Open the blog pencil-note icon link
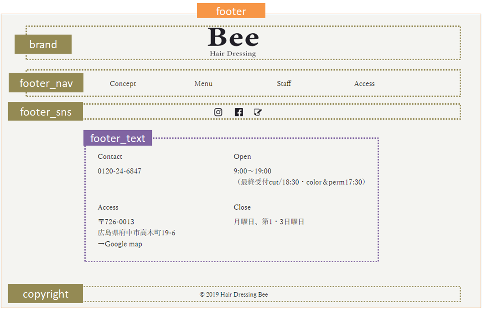 [258, 112]
